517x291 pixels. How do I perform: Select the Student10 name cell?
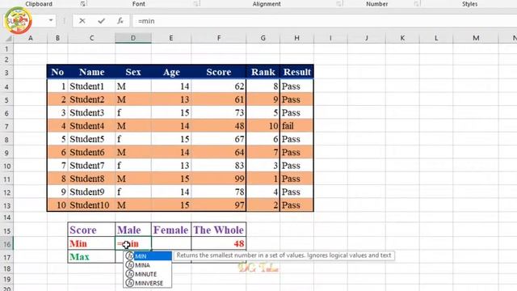[91, 205]
